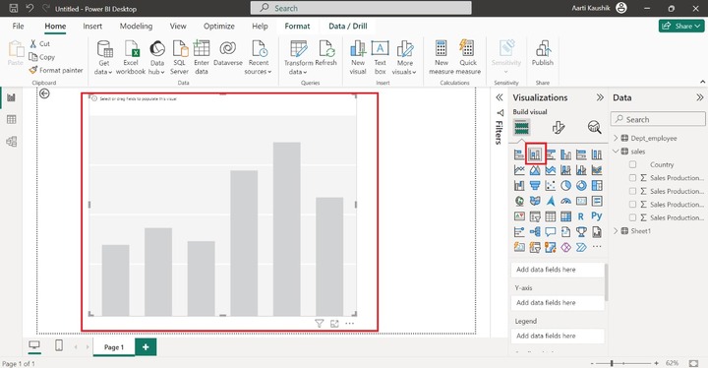The width and height of the screenshot is (708, 368).
Task: Insert a Funnel chart visual
Action: (535, 185)
